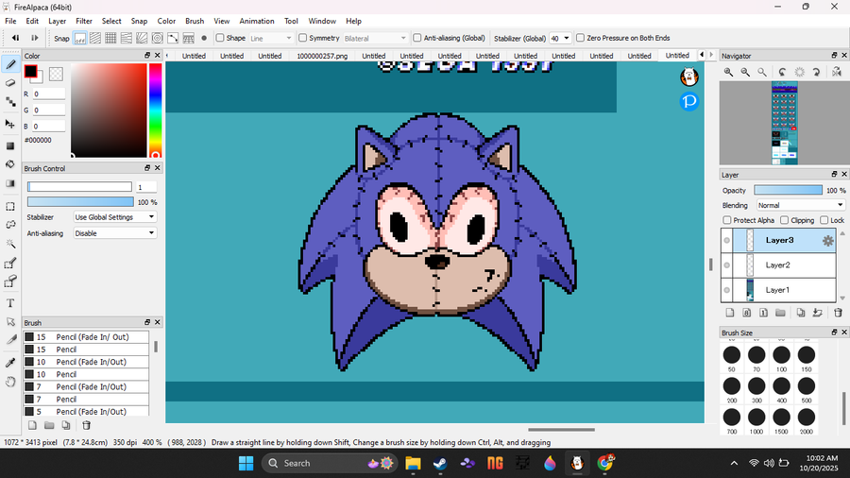Select the Brush tool in the toolbox
Image resolution: width=850 pixels, height=478 pixels.
tap(10, 64)
